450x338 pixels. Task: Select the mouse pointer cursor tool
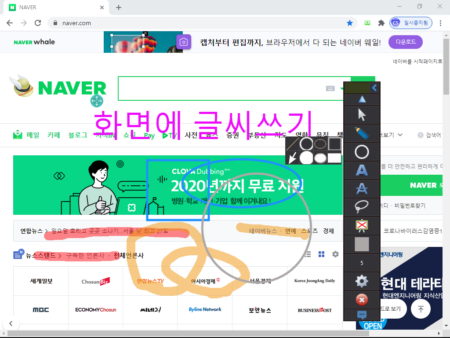coord(362,115)
